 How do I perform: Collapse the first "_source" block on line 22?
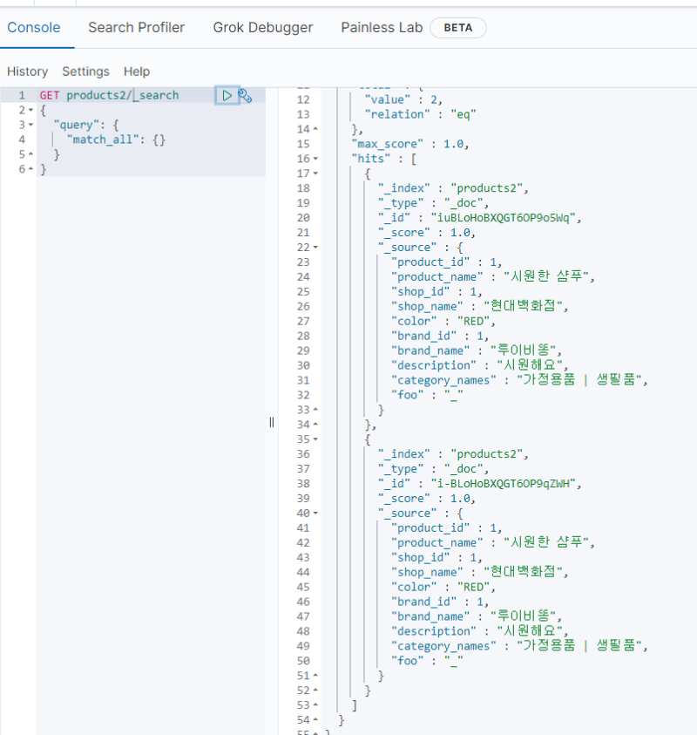(x=315, y=248)
